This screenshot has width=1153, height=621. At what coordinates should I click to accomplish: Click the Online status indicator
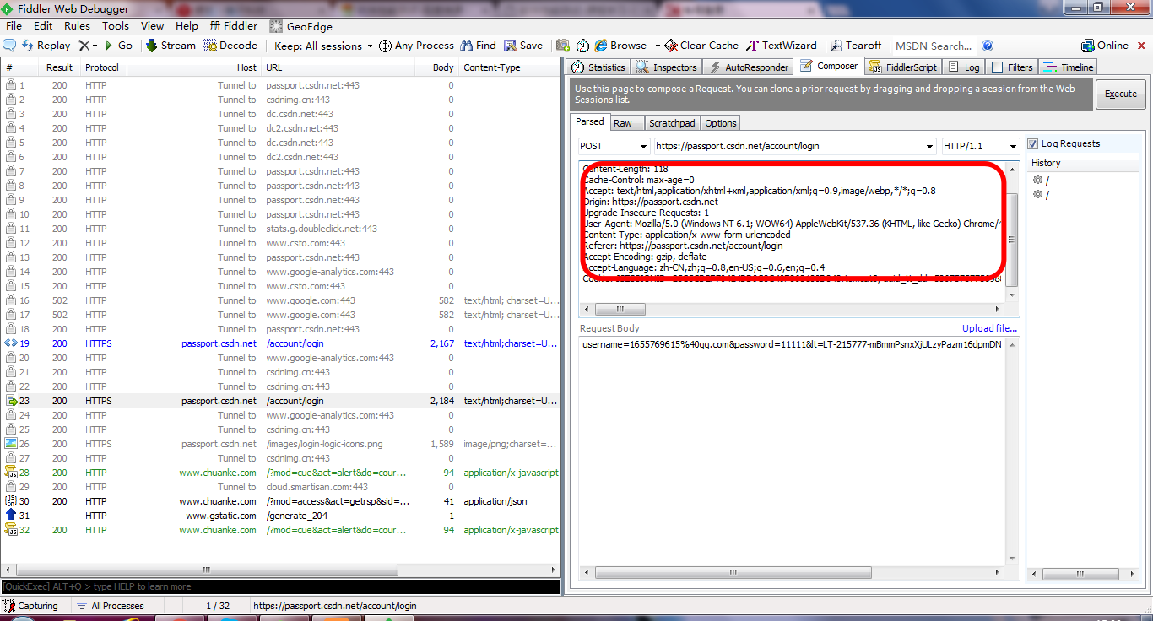(1105, 46)
